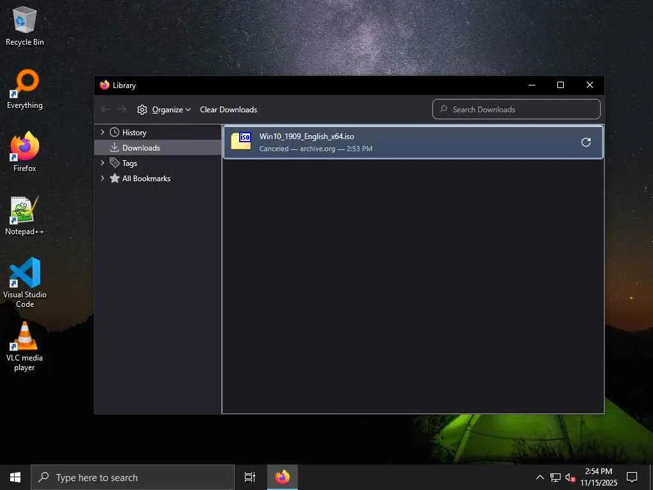Click Clear Downloads button
The height and width of the screenshot is (490, 653).
coord(229,110)
